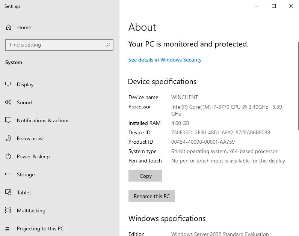Click the vertical scrollbar thumb

(x=298, y=86)
